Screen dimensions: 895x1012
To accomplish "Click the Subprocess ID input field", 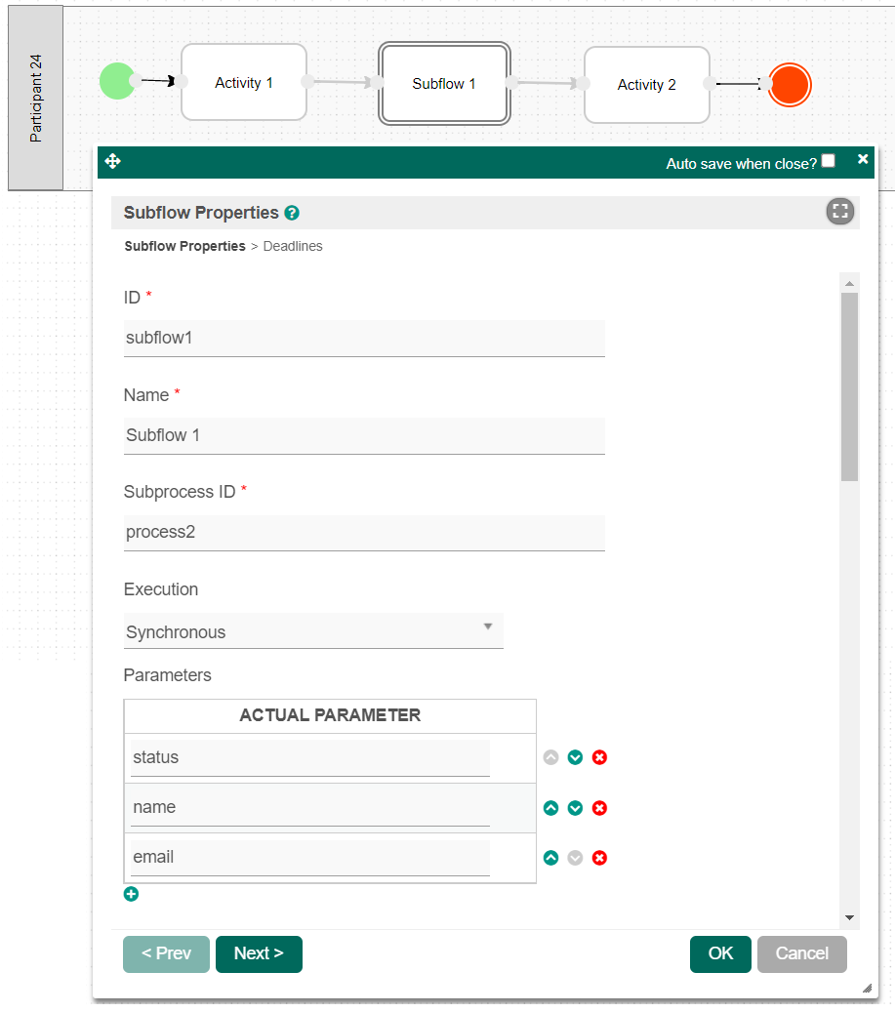I will 363,533.
